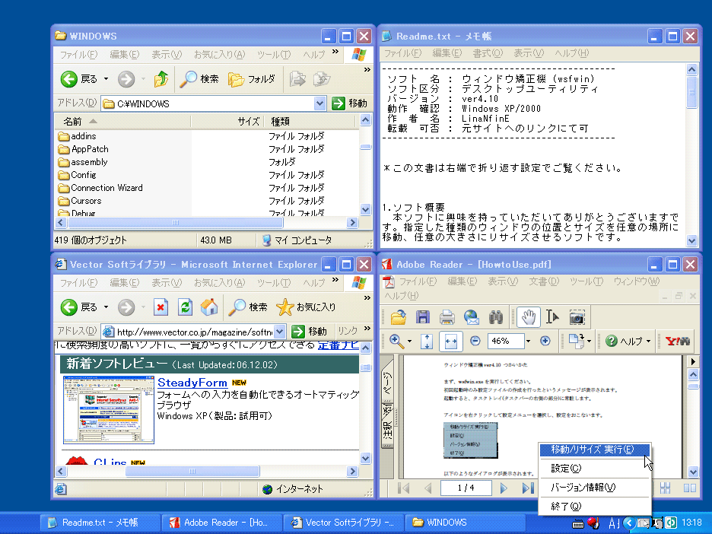This screenshot has height=534, width=712.
Task: Click the Email globe icon in Adobe Reader
Action: (x=472, y=317)
